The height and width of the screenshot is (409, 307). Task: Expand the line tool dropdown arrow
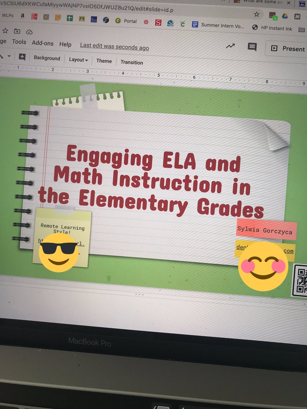[x=9, y=56]
